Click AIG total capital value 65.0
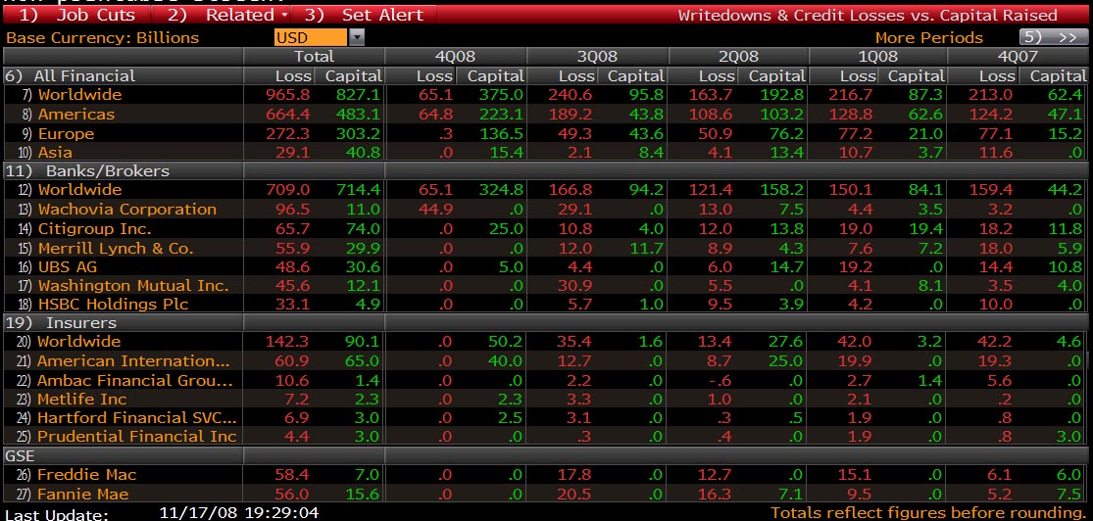 [x=364, y=360]
